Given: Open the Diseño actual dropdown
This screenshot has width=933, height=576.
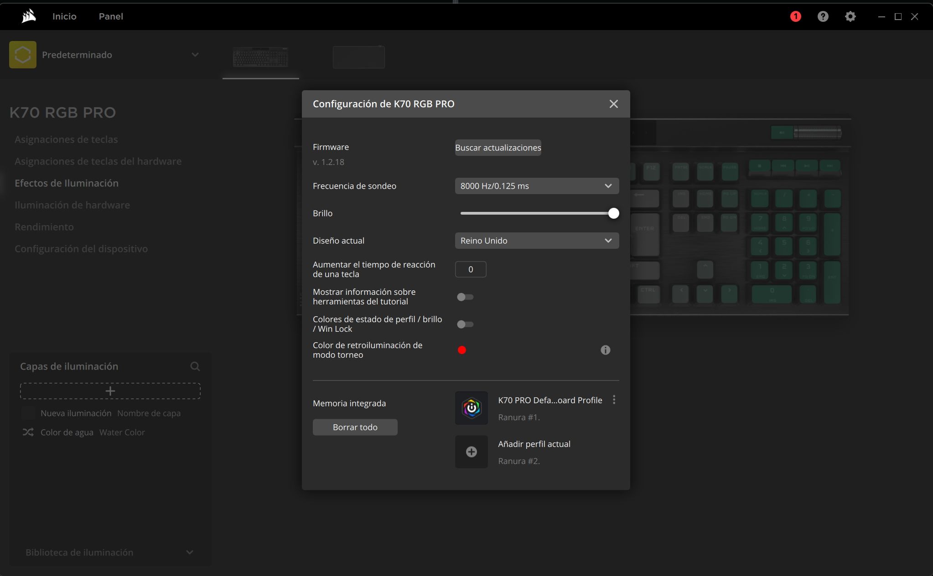Looking at the screenshot, I should click(537, 241).
